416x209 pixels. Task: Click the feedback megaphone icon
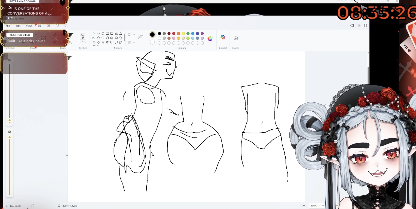[352, 26]
